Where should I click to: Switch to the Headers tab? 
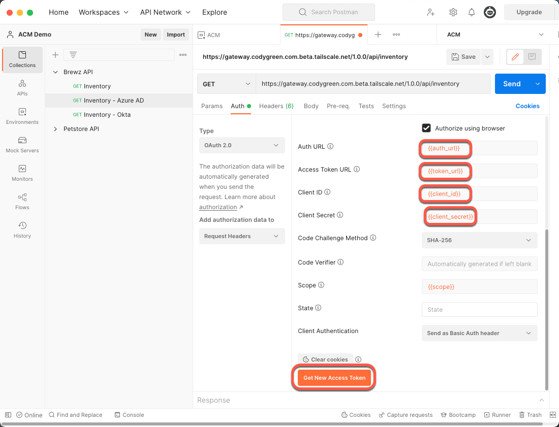click(276, 106)
